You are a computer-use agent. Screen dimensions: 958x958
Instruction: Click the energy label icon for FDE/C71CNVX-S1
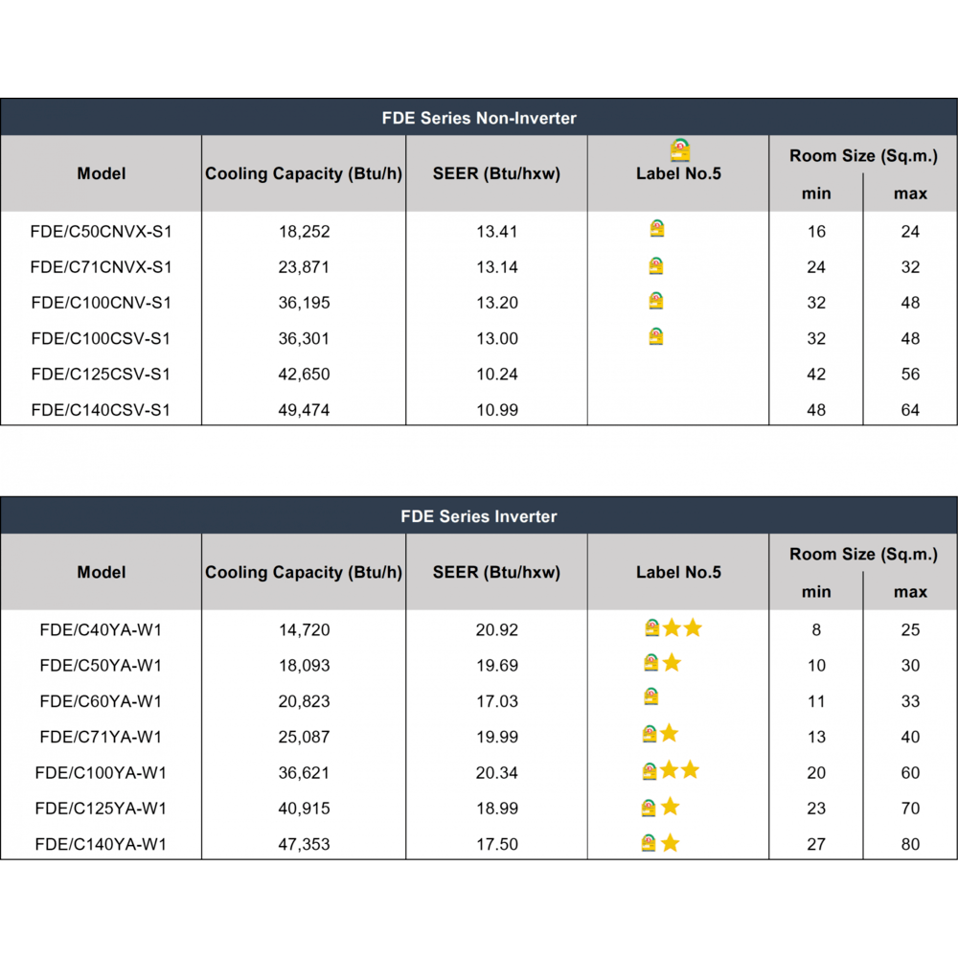tap(656, 265)
